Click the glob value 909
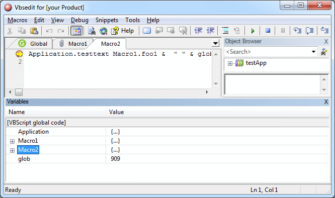Image resolution: width=335 pixels, height=198 pixels. click(x=115, y=159)
